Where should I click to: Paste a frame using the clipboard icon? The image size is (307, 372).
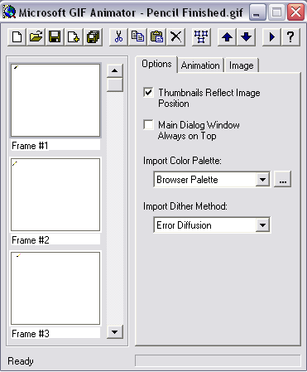click(x=156, y=36)
